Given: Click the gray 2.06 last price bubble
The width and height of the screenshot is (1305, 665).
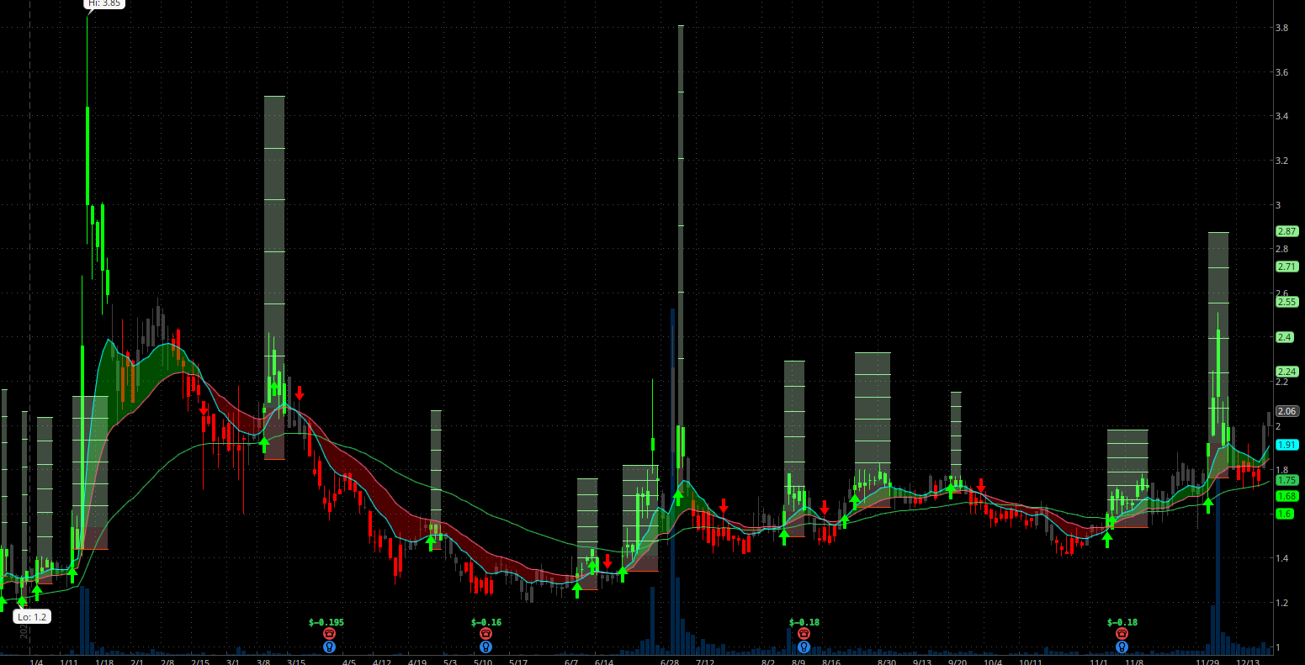Looking at the screenshot, I should pos(1287,411).
